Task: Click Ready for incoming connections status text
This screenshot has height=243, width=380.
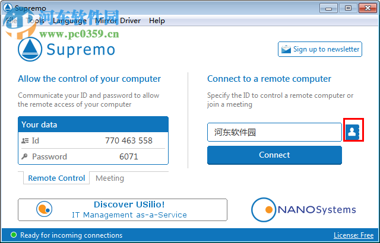Action: pyautogui.click(x=71, y=235)
